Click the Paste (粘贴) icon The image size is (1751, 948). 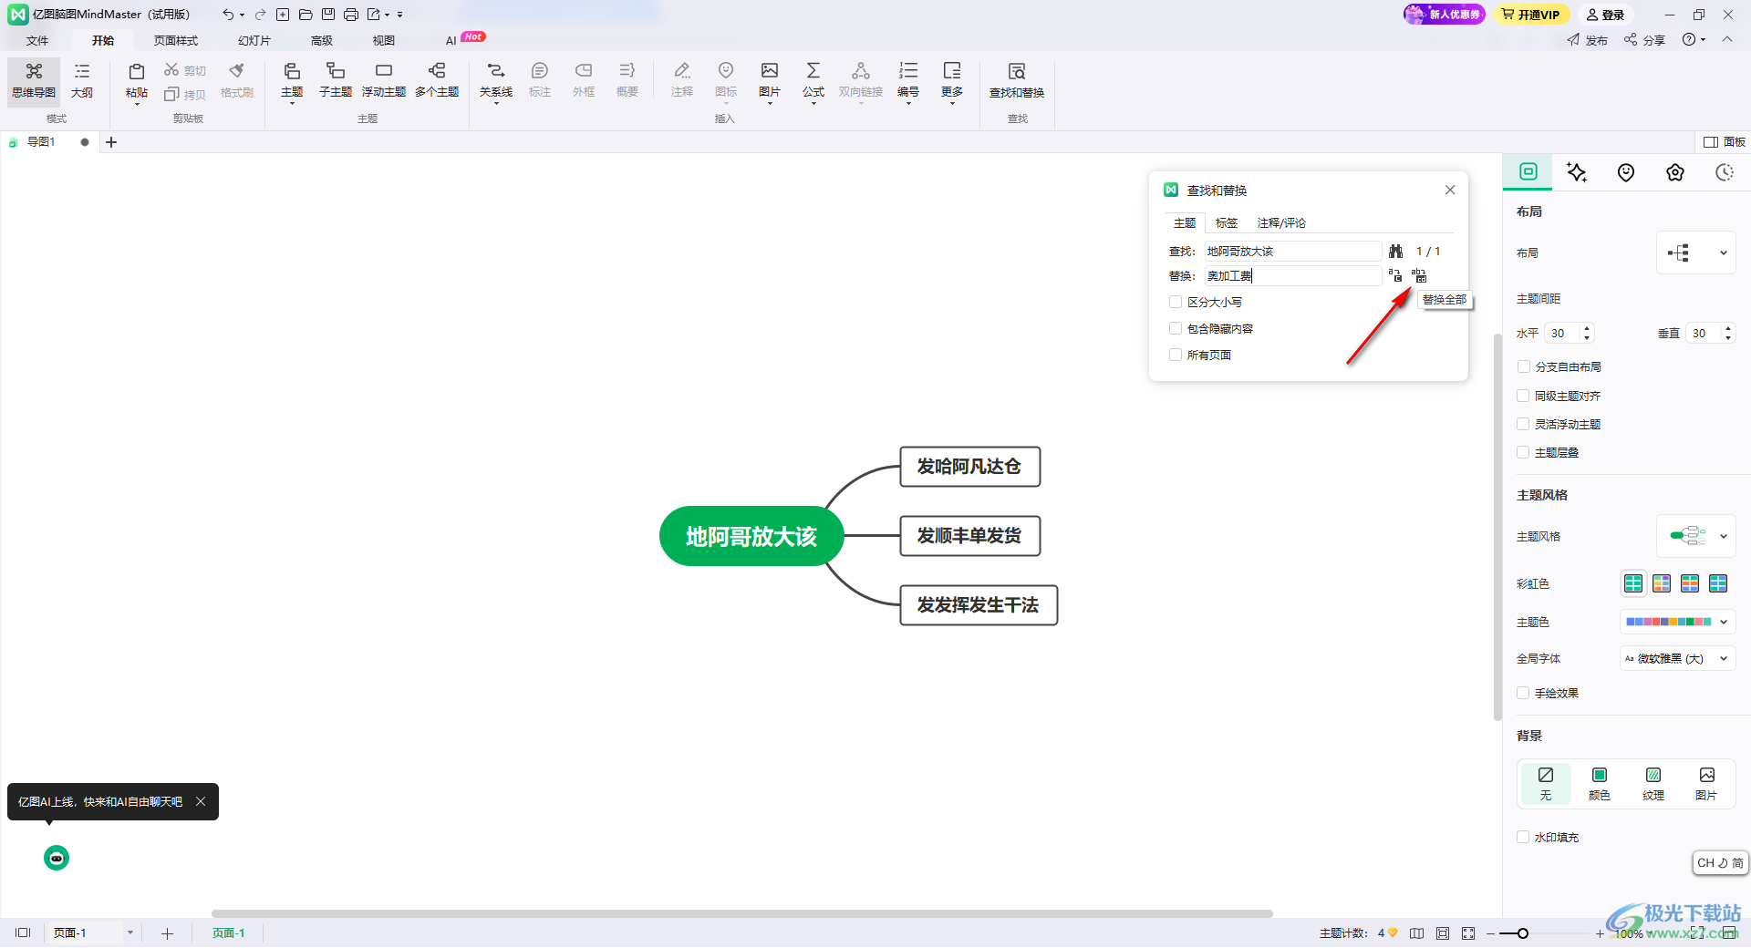(137, 72)
